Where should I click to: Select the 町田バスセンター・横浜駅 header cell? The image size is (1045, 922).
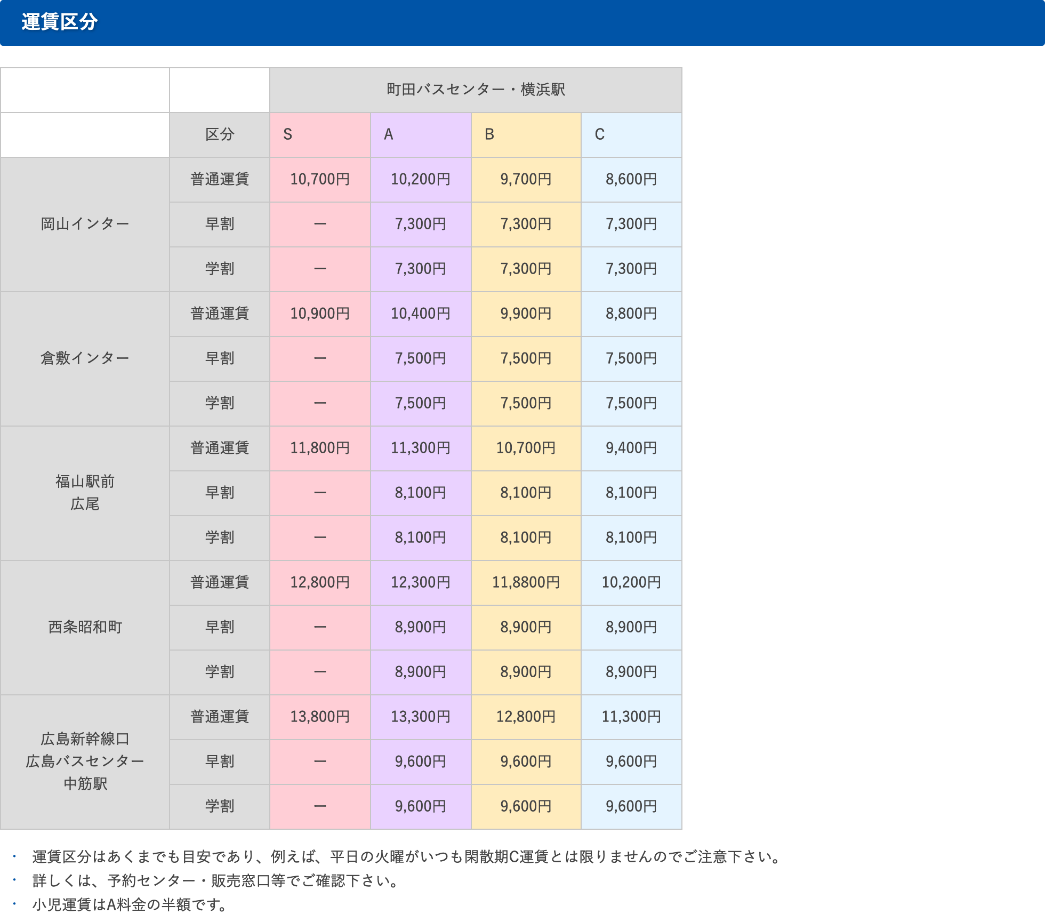[476, 90]
